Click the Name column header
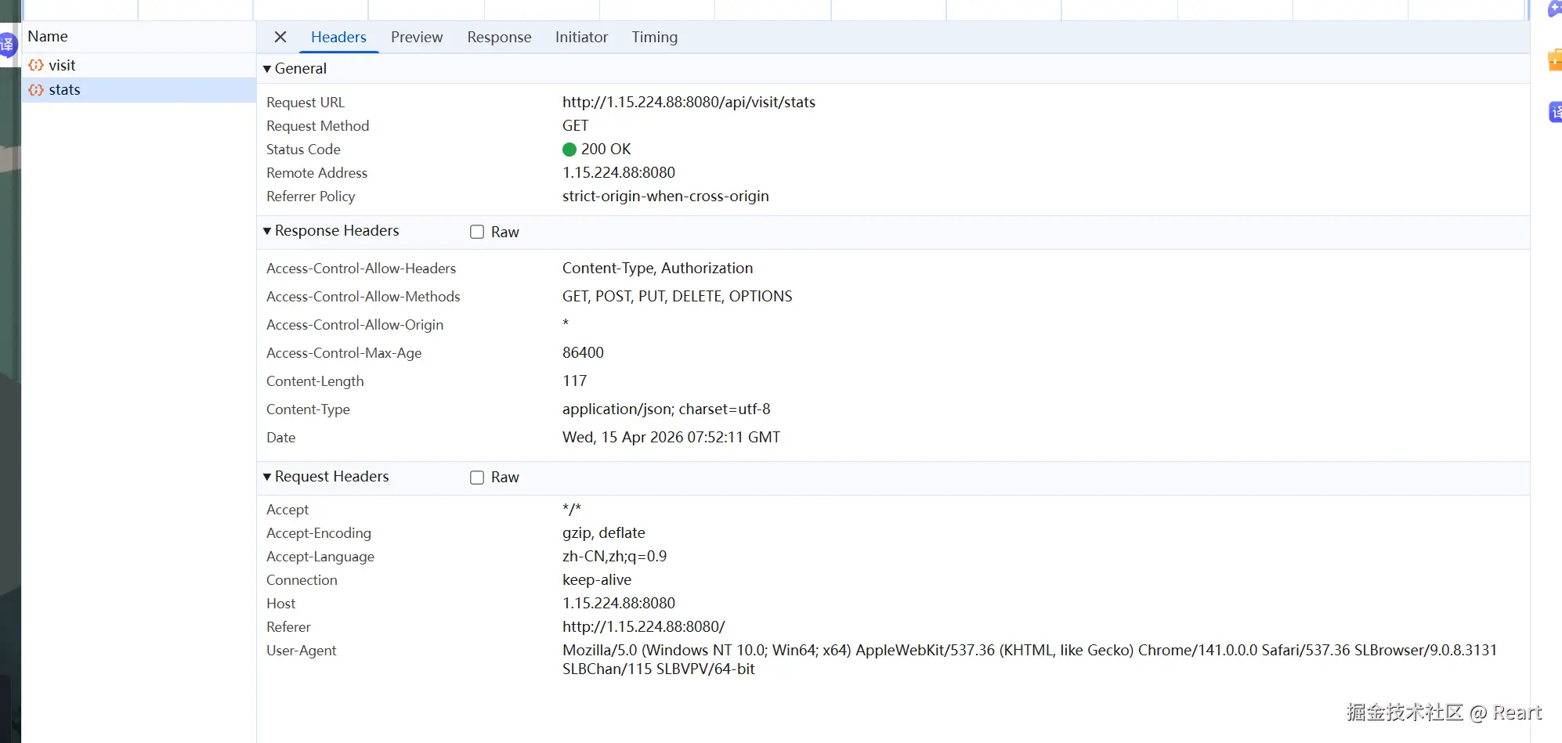The width and height of the screenshot is (1562, 743). [48, 37]
